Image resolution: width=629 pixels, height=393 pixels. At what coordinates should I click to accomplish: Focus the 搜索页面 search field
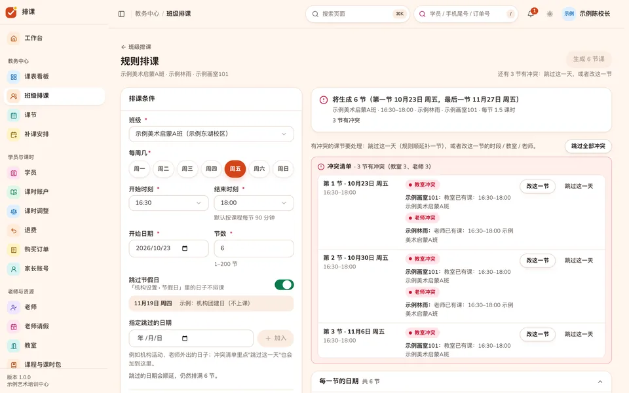[358, 14]
